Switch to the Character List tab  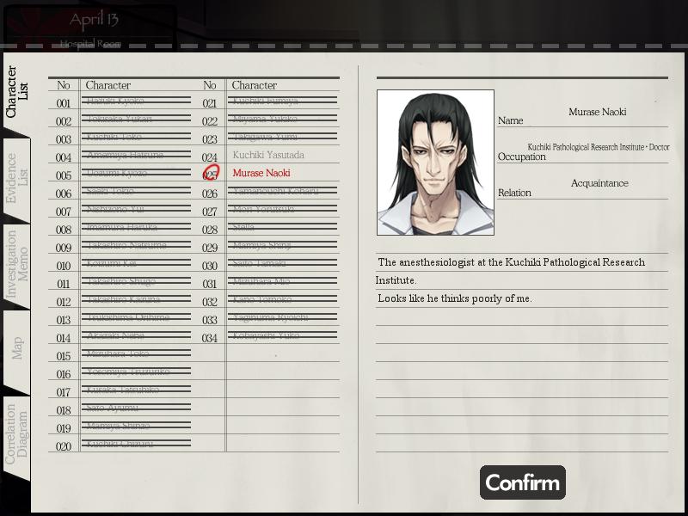tap(16, 92)
